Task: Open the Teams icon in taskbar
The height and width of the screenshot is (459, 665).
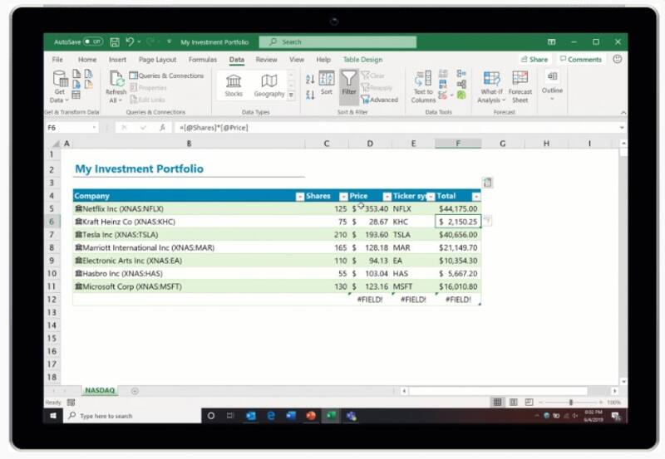Action: click(x=351, y=415)
